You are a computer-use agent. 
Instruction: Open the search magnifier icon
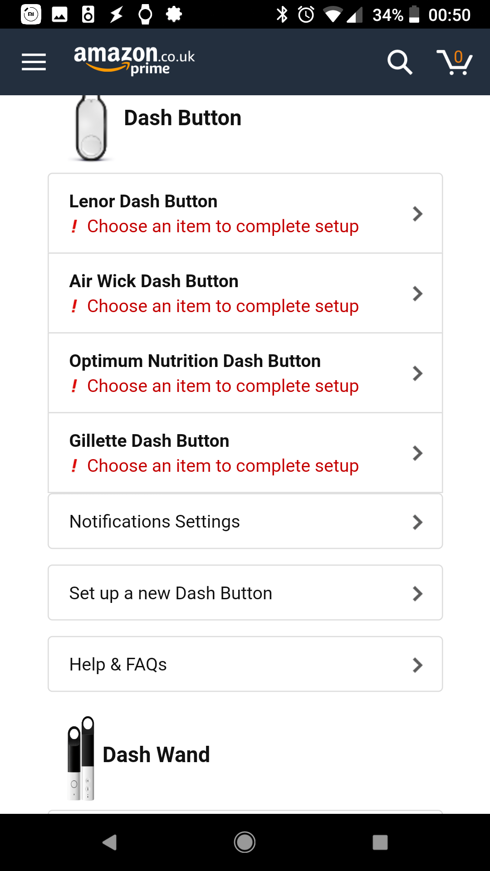(399, 62)
